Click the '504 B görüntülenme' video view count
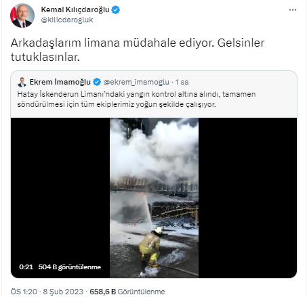The image size is (307, 297). click(70, 267)
